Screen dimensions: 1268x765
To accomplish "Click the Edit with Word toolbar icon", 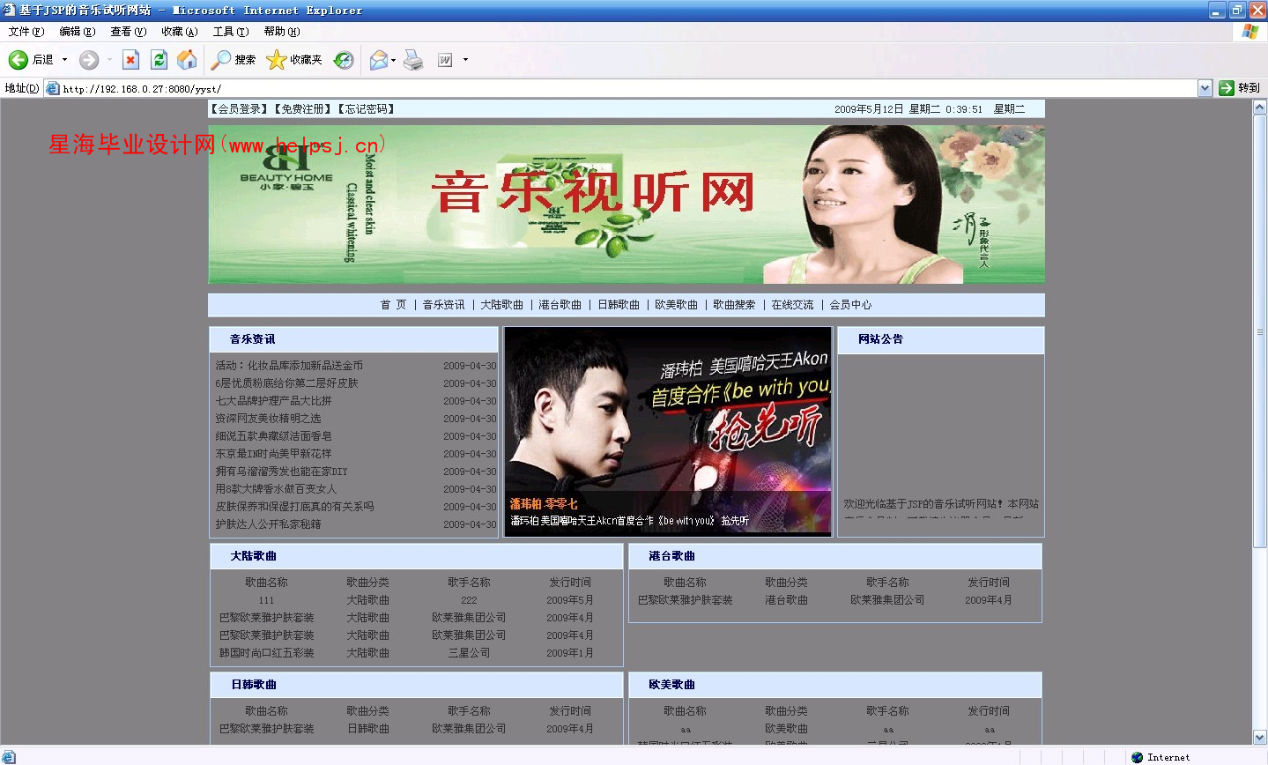I will coord(445,60).
